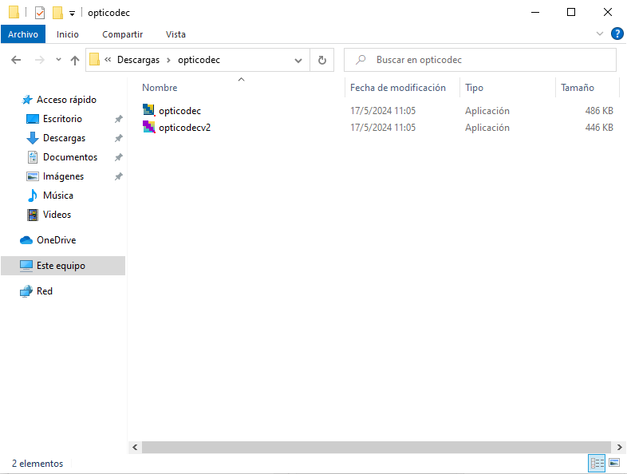The width and height of the screenshot is (627, 474).
Task: Unpin Escritorio from Quick access
Action: [118, 119]
